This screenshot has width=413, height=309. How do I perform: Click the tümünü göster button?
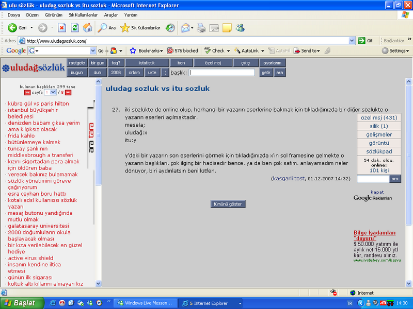(x=228, y=204)
